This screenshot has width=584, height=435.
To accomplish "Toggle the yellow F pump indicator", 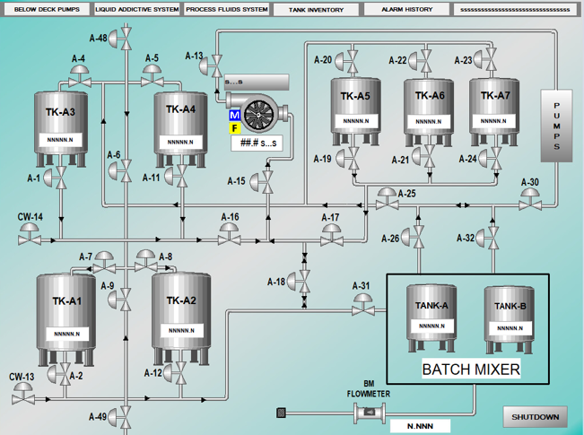I will (235, 129).
